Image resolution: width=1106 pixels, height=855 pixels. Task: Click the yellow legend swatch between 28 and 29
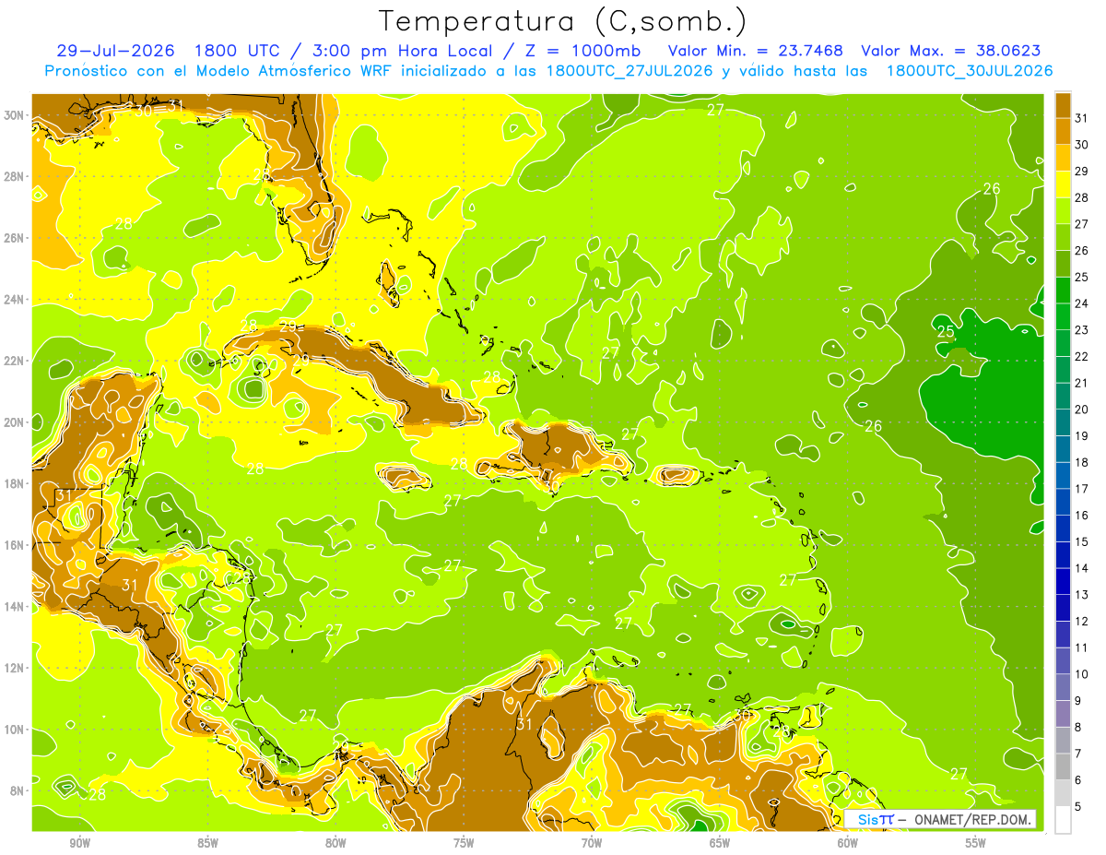[1063, 184]
